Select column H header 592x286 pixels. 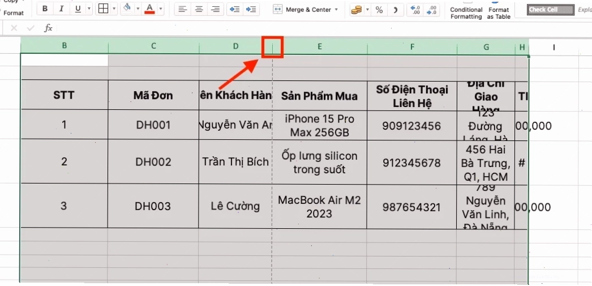coord(522,47)
